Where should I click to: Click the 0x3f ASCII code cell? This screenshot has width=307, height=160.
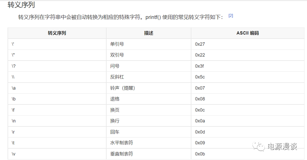(x=200, y=66)
